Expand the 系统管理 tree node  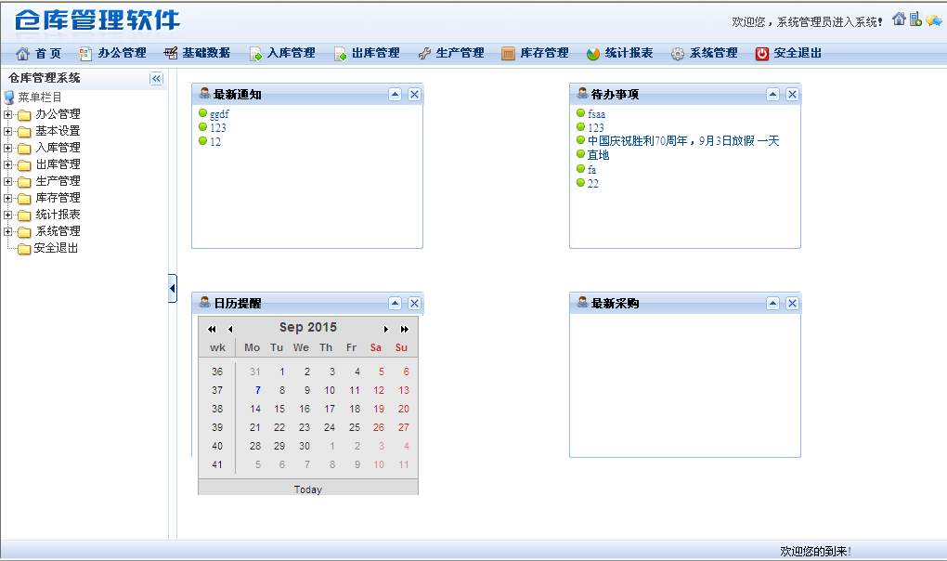(8, 232)
